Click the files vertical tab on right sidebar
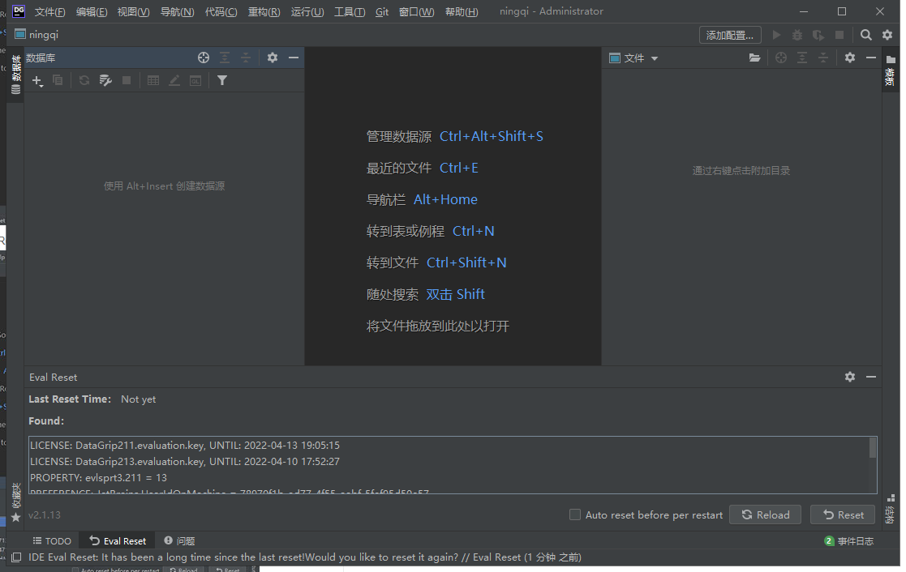Image resolution: width=906 pixels, height=572 pixels. click(x=891, y=70)
